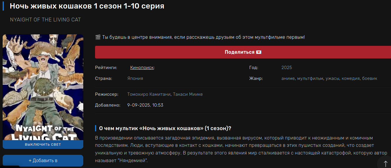
Task: Click the clapperboard emoji icon
Action: (98, 37)
